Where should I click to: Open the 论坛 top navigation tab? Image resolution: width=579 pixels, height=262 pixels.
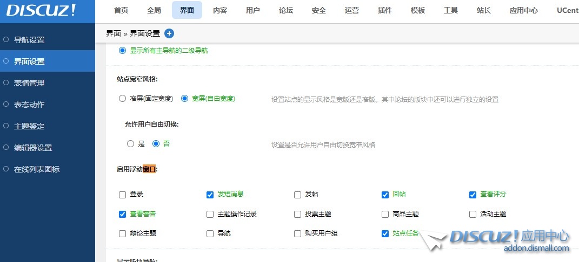[286, 11]
